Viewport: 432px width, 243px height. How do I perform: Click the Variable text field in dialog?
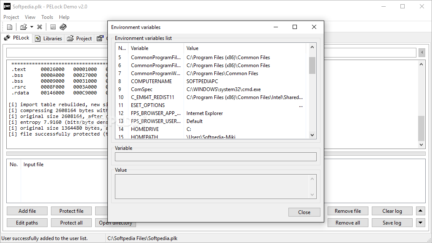click(216, 157)
